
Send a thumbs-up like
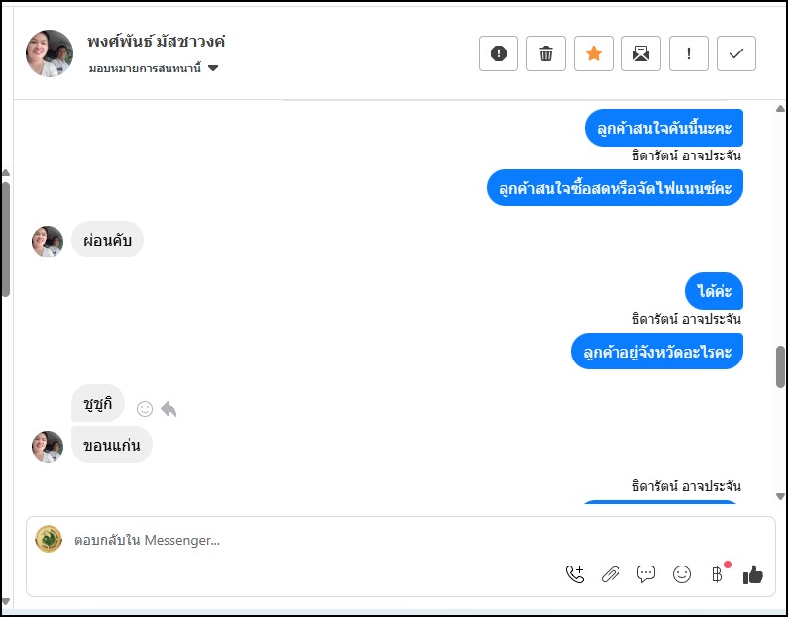(753, 574)
